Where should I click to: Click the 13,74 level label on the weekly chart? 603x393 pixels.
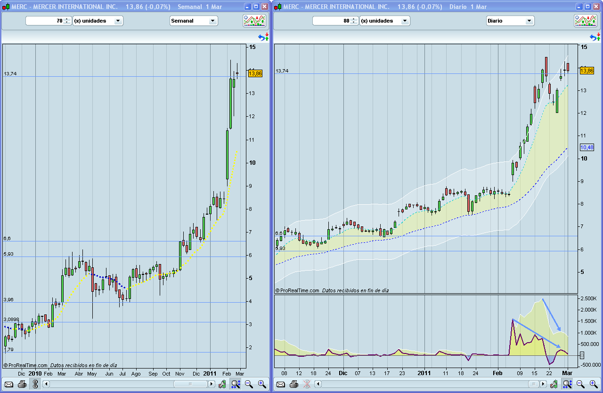tap(10, 74)
